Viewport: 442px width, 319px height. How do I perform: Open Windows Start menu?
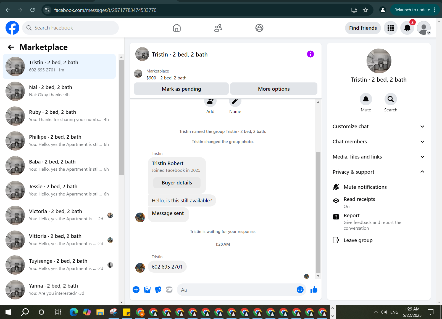8,312
